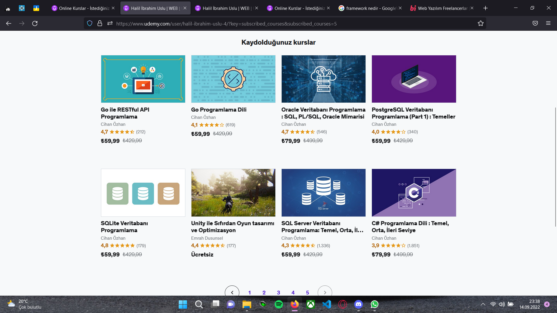Open SQLite Veritabanı Programlama title link
Screen dimensions: 557x313
coord(124,227)
